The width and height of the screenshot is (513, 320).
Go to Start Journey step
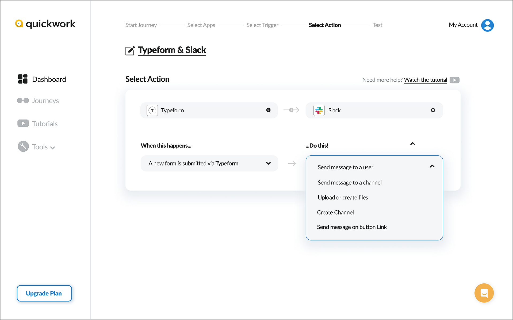pyautogui.click(x=141, y=25)
